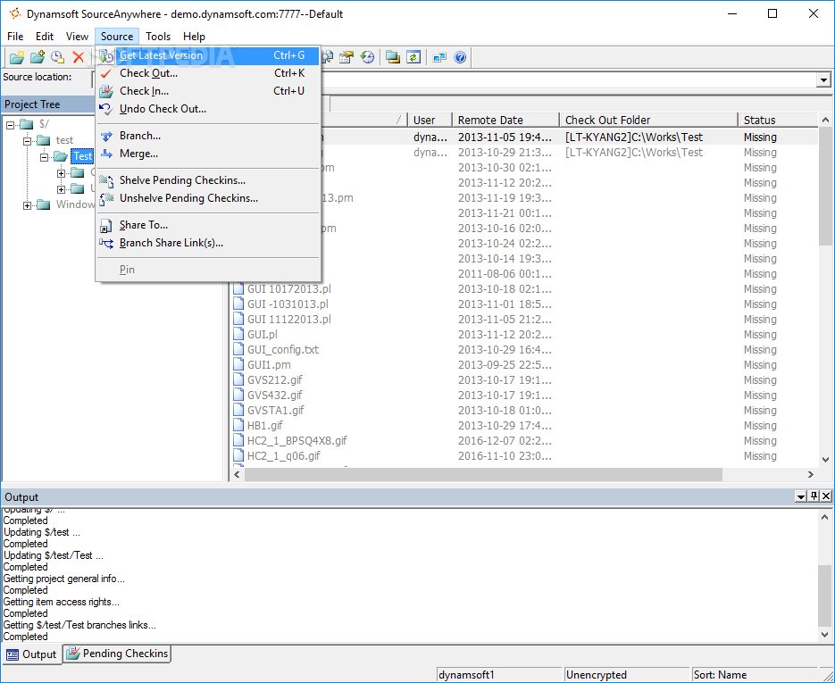Click the Add Files folder-plus toolbar icon
This screenshot has width=835, height=683.
click(38, 57)
